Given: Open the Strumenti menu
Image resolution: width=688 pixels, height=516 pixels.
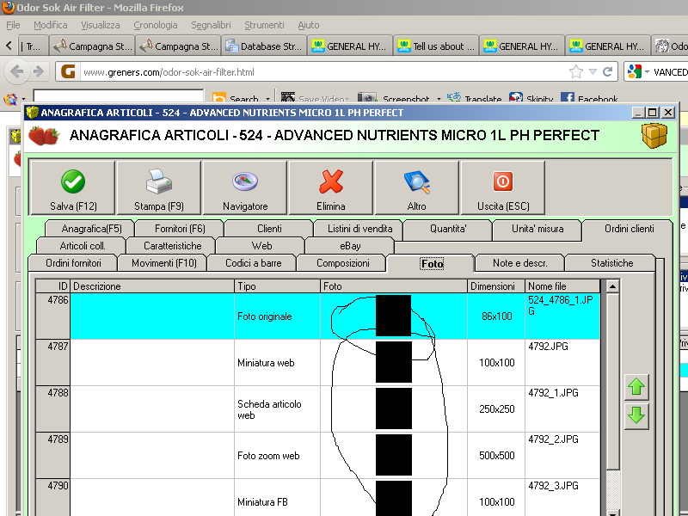Looking at the screenshot, I should [264, 25].
